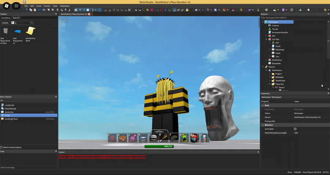Open the PotatoMod menu
Screen dimensions: 330x175
pos(65,6)
